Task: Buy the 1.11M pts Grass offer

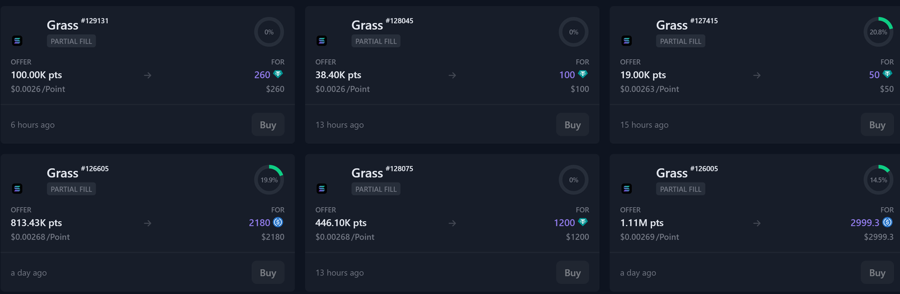Action: 877,273
